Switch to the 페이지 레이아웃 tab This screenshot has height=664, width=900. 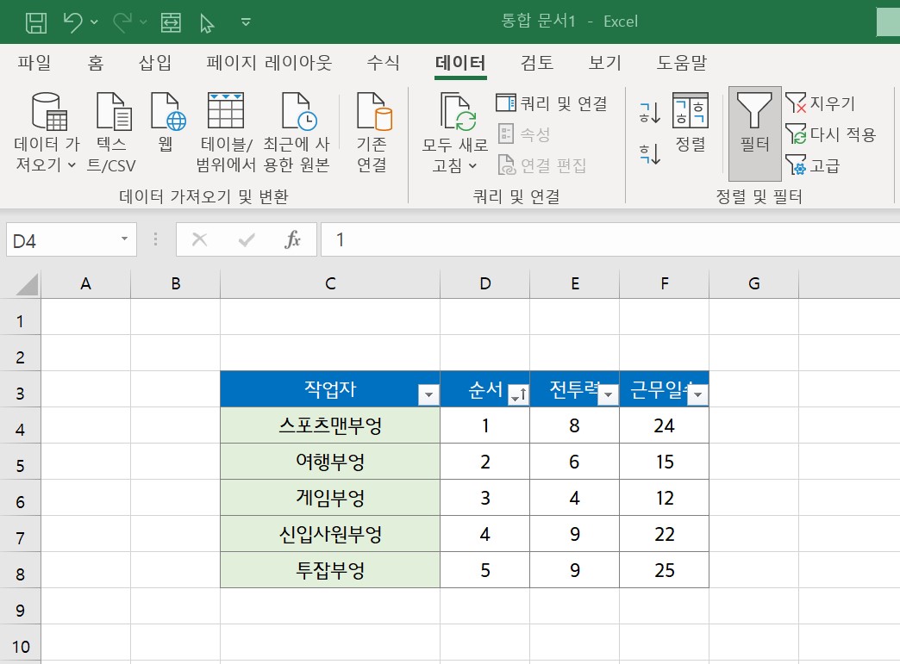click(269, 62)
